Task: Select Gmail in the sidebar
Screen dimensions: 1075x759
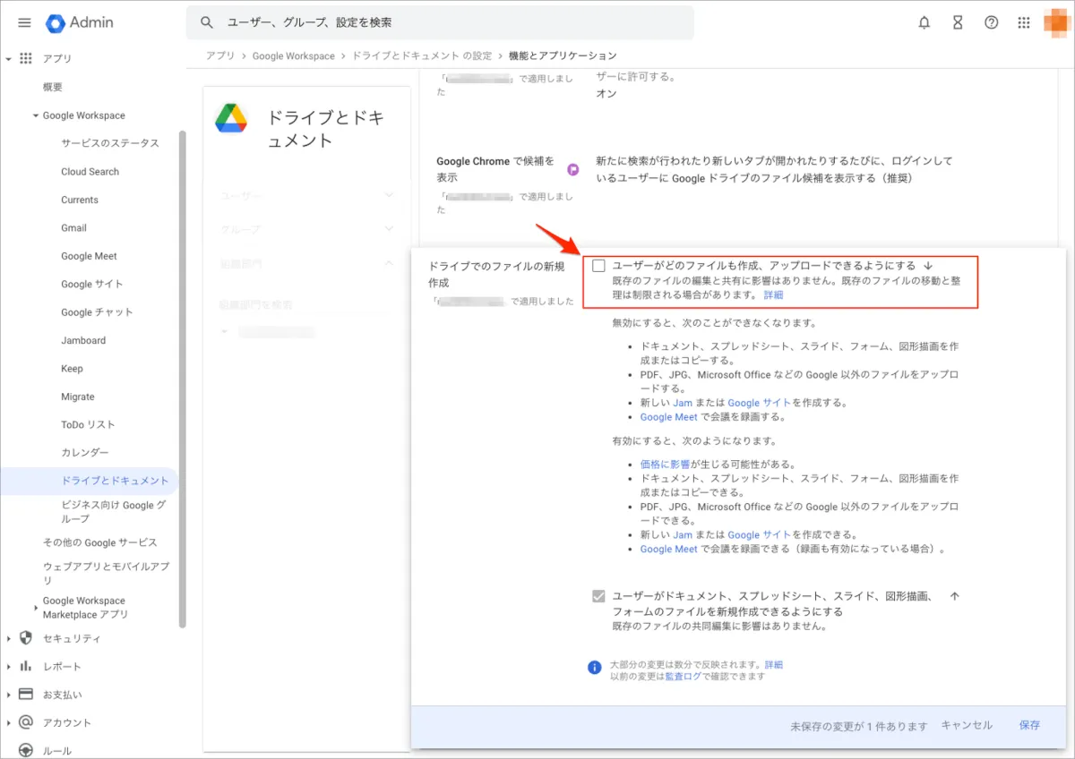Action: coord(73,228)
